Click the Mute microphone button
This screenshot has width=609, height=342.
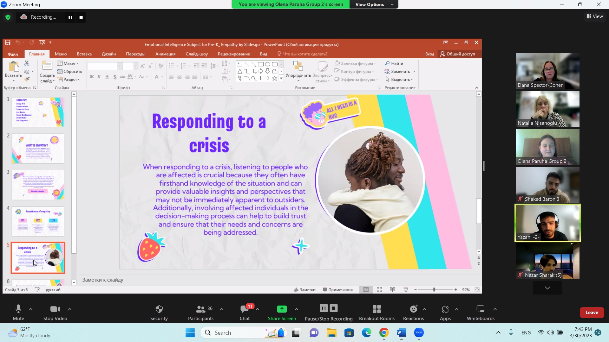[18, 312]
